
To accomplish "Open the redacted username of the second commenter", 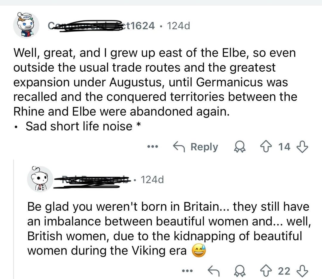I will coord(92,180).
